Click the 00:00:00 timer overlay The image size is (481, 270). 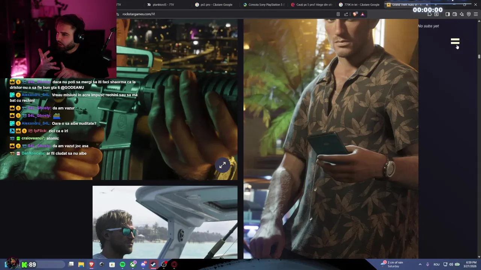[428, 10]
